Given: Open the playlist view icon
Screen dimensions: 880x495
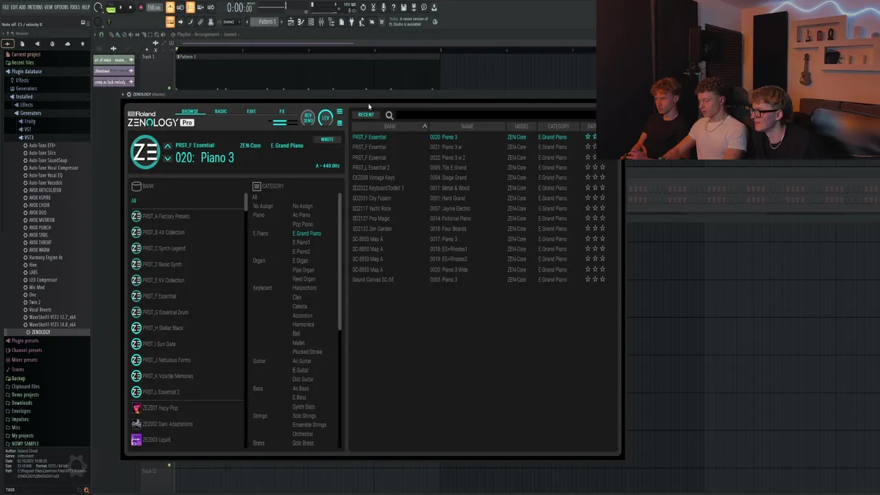Looking at the screenshot, I should click(x=291, y=21).
